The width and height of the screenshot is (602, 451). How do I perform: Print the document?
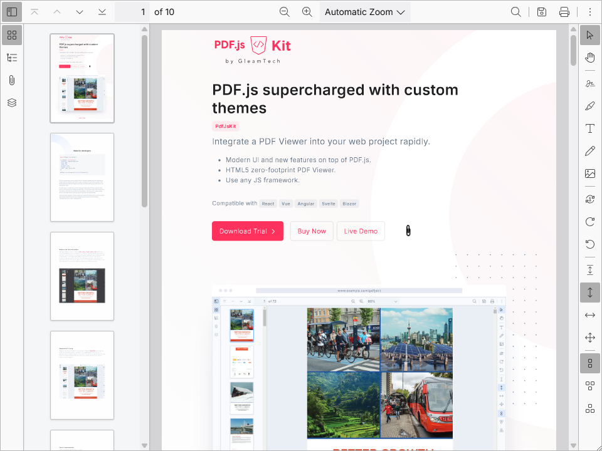(x=564, y=12)
